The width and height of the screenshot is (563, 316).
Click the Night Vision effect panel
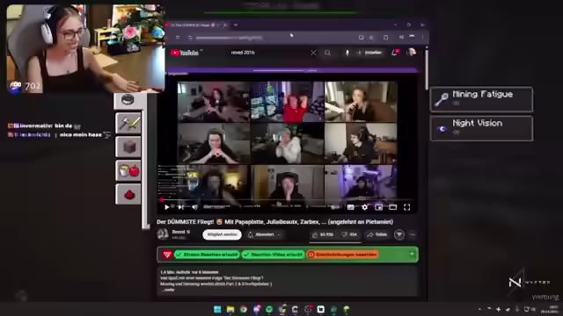pyautogui.click(x=481, y=128)
